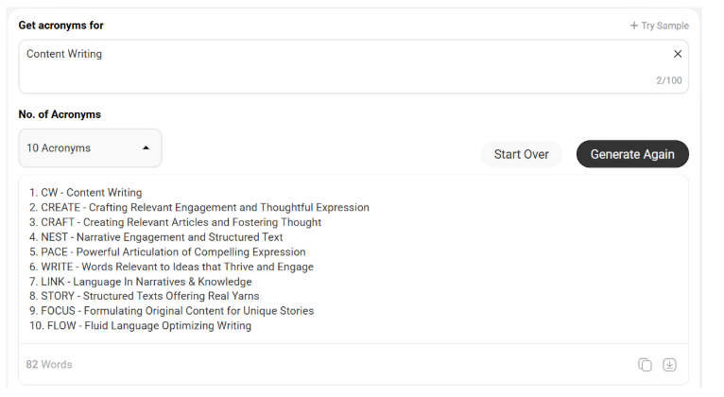Open the 10 Acronyms dropdown

pyautogui.click(x=90, y=148)
